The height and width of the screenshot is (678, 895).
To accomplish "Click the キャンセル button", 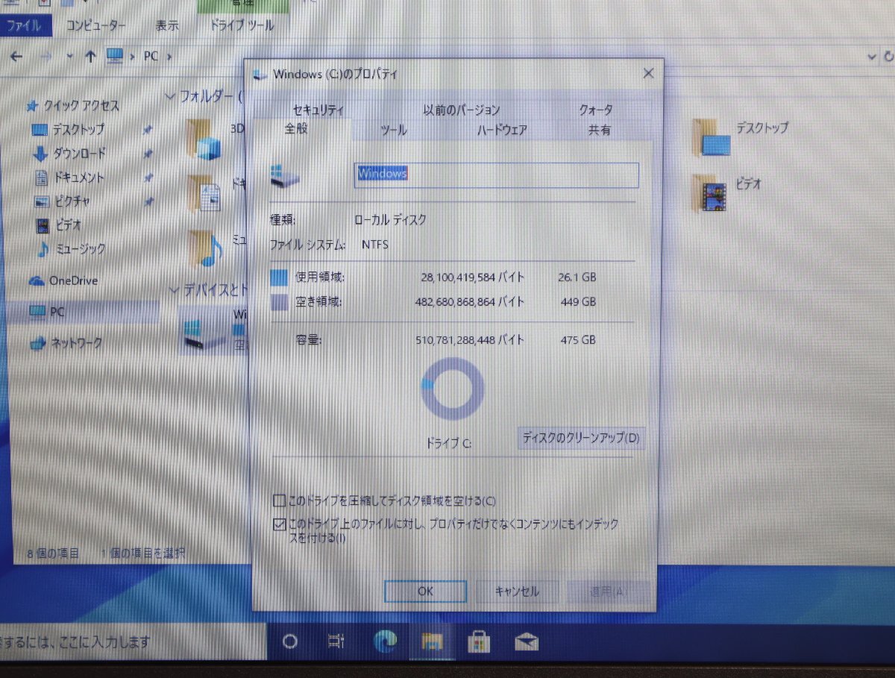I will [x=517, y=591].
